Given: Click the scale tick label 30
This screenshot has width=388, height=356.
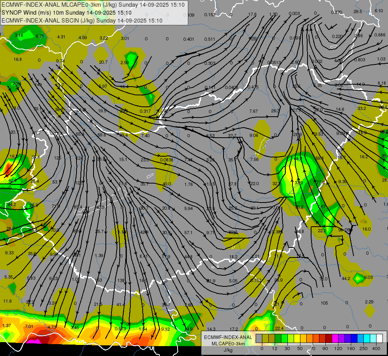Looking at the screenshot, I should [287, 348].
